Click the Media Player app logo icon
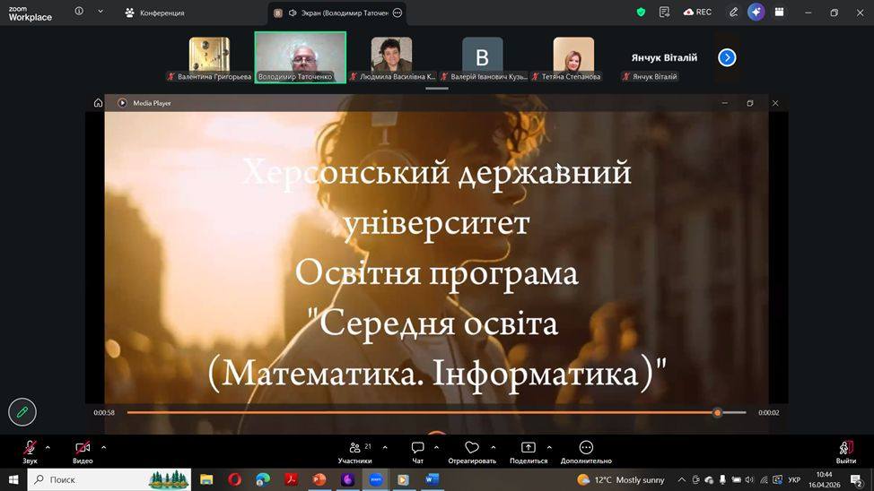874x491 pixels. tap(123, 103)
